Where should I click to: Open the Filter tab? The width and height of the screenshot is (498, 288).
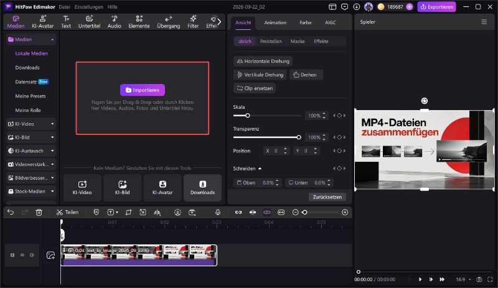coord(193,22)
